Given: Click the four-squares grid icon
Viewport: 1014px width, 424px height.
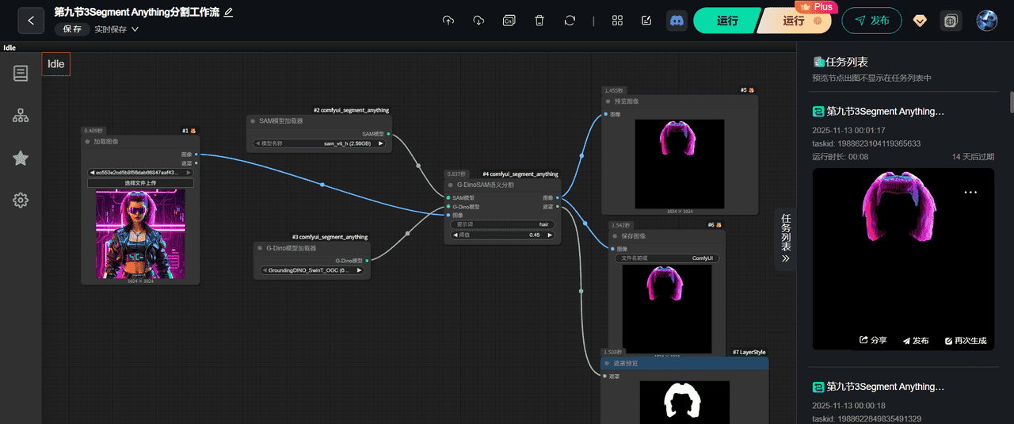Looking at the screenshot, I should (618, 21).
